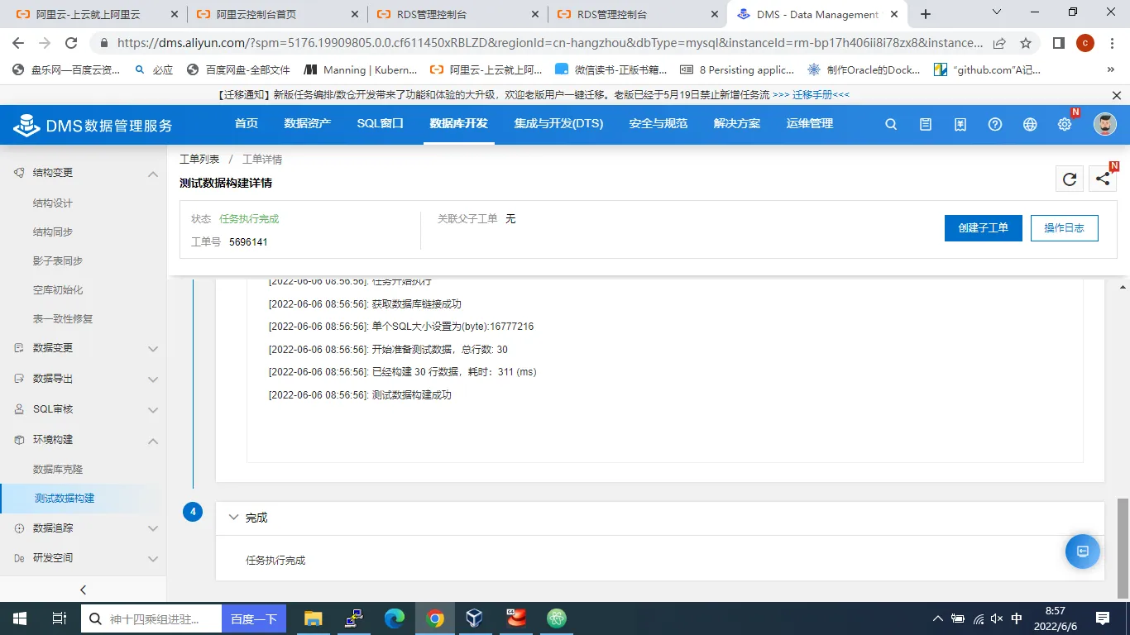
Task: Click the page vertical scrollbar thumb
Action: [x=1123, y=547]
